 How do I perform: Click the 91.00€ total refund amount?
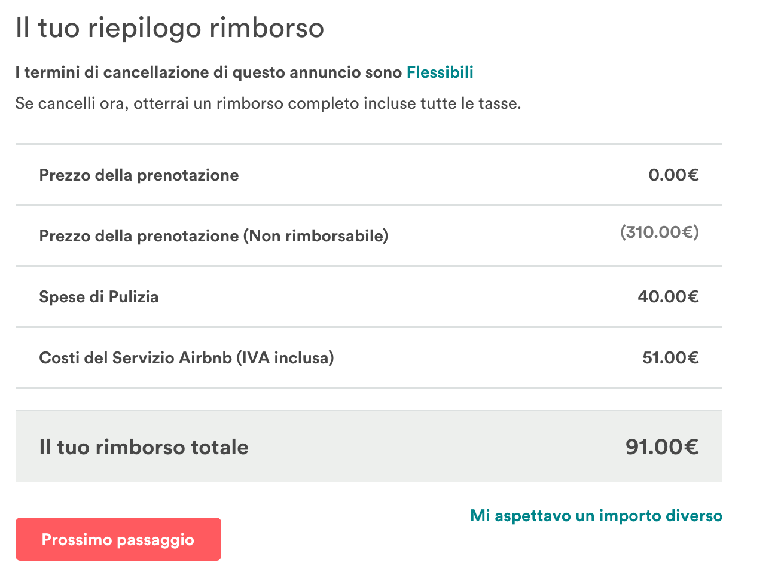[x=662, y=447]
